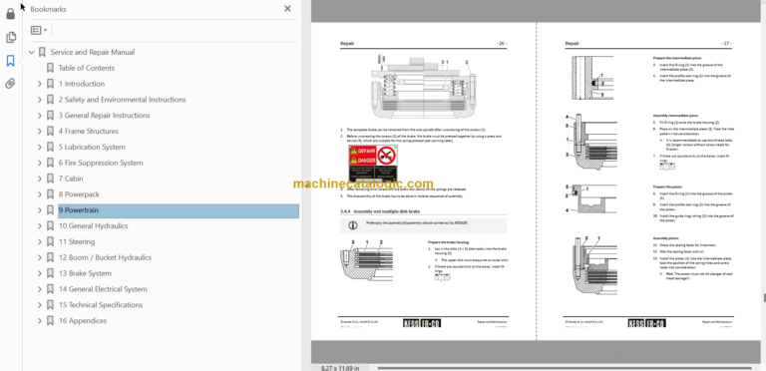Click the GEFAHR DANGER warning label image
The width and height of the screenshot is (766, 371).
[373, 164]
